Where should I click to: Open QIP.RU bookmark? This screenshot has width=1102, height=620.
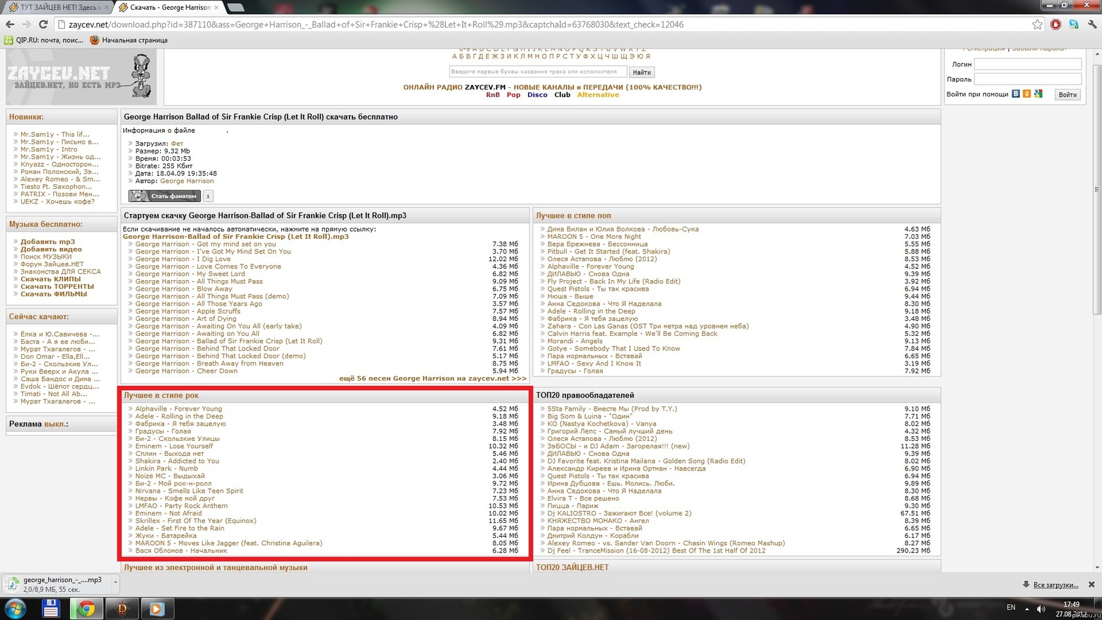(44, 40)
